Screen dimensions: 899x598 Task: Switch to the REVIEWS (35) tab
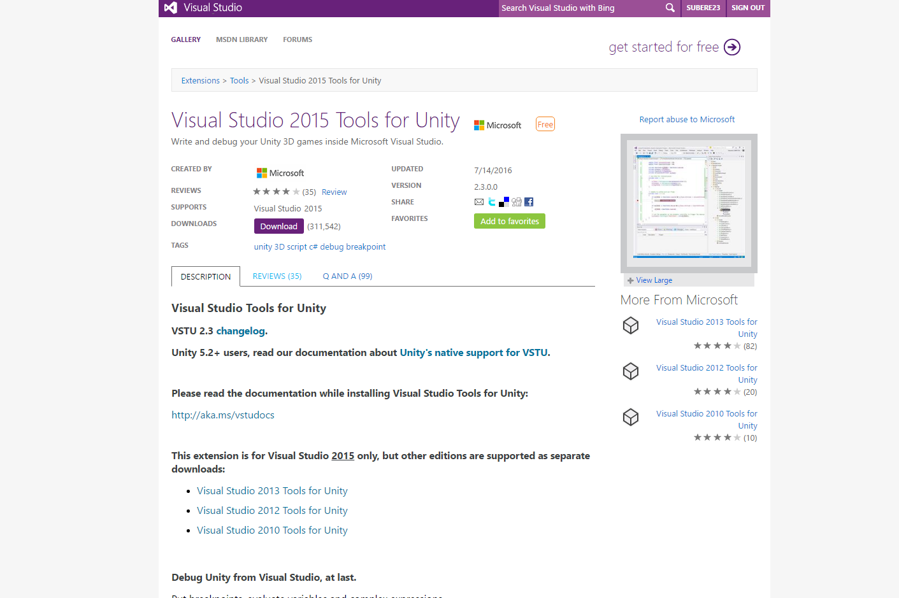click(277, 276)
